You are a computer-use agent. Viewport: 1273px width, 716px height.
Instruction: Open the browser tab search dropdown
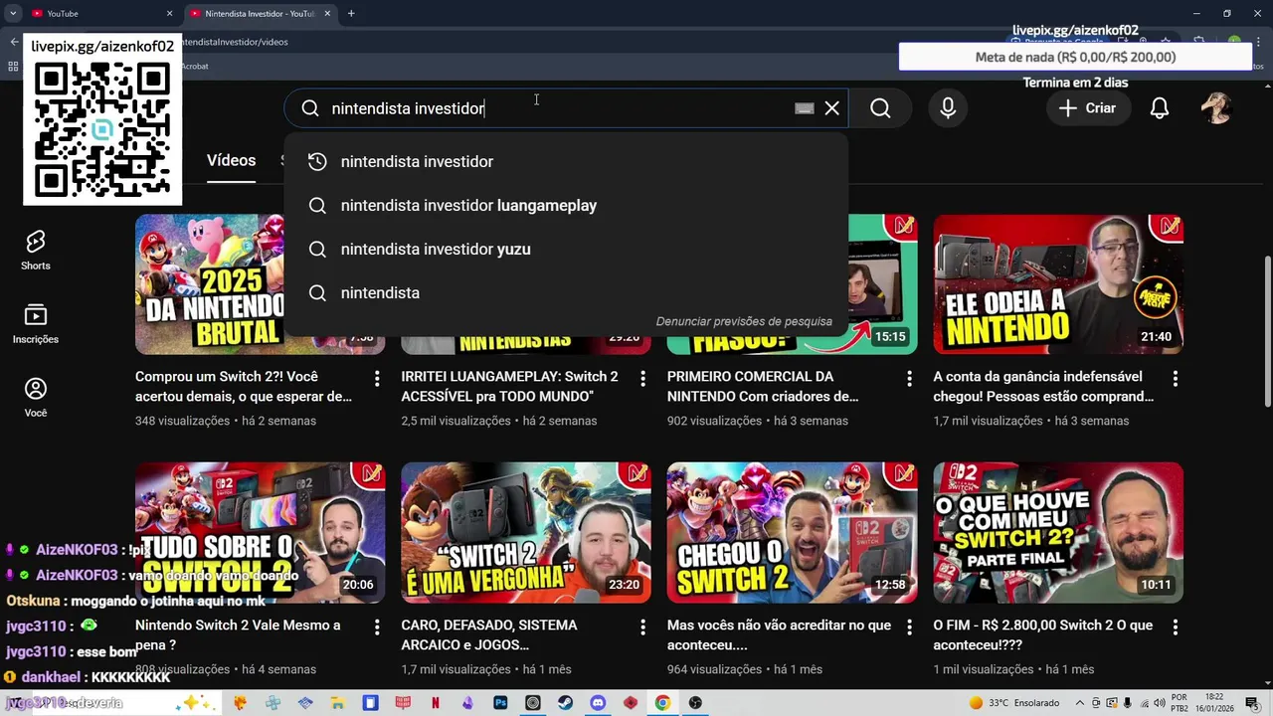[x=13, y=13]
